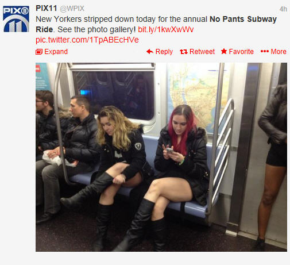Click the Reply arrow icon
Screen dimensions: 290x265
(x=150, y=52)
